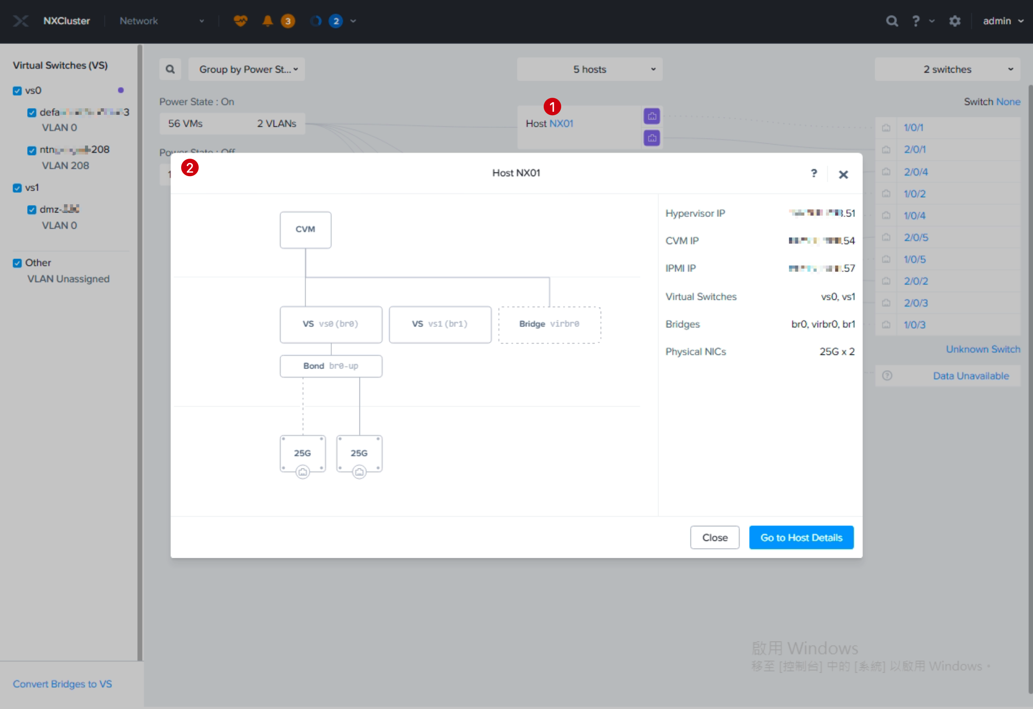Viewport: 1033px width, 709px height.
Task: Click the purple color dot beside vs0
Action: click(x=121, y=90)
